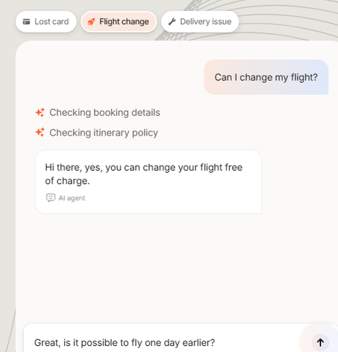Click the sparkle icon beside Checking itinerary policy

(x=40, y=132)
